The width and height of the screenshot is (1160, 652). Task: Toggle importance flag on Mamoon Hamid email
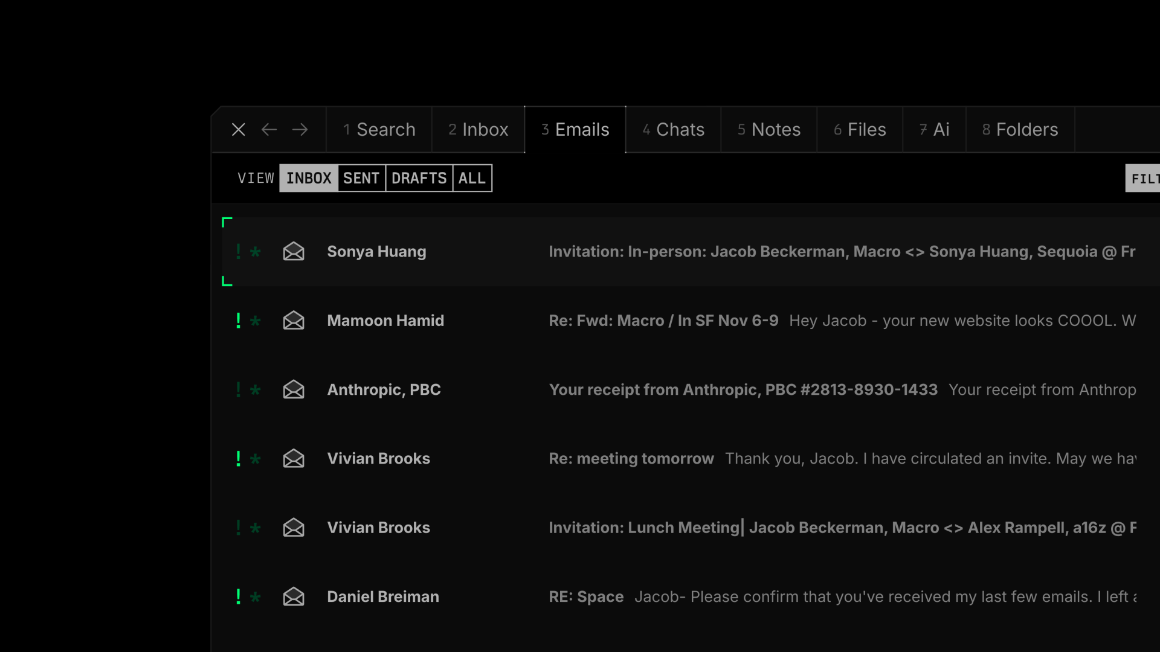click(239, 321)
